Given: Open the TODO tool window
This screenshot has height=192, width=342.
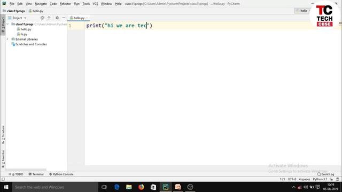Looking at the screenshot, I should [16, 174].
